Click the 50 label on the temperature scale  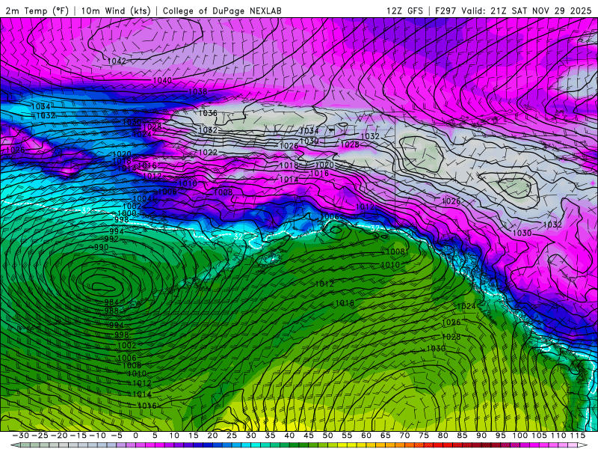[x=327, y=436]
